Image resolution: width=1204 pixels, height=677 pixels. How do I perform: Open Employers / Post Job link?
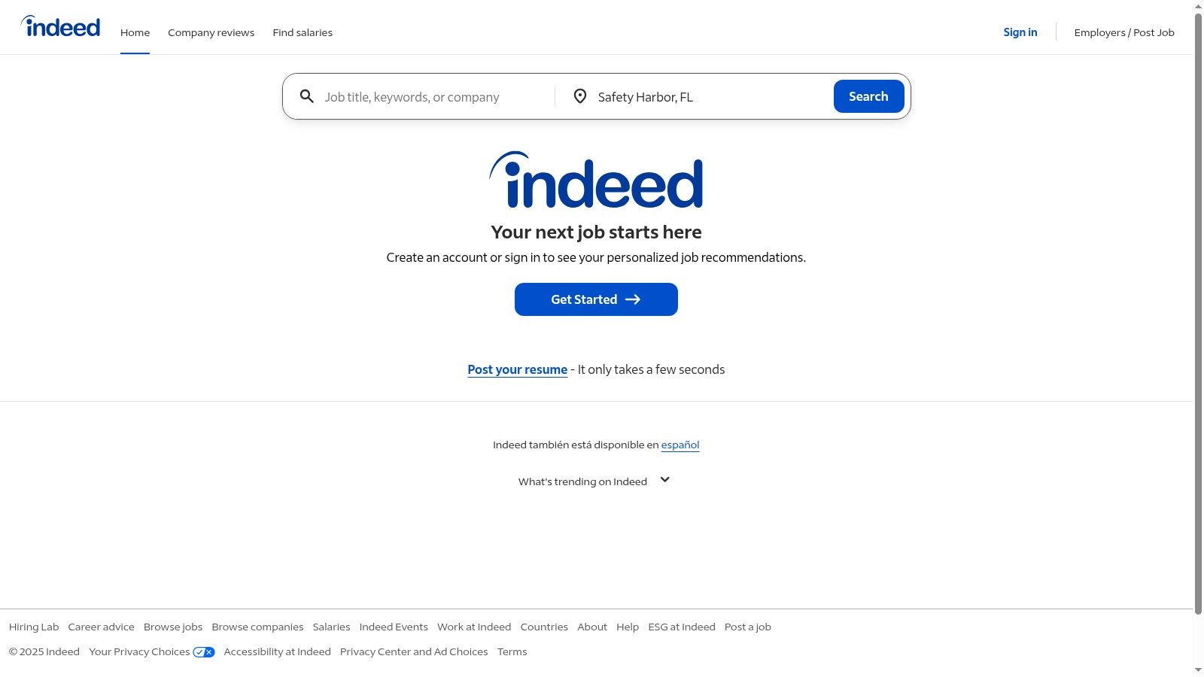[1123, 32]
